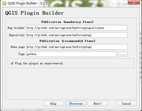Open the tags chooser with the '...' button

123,54
